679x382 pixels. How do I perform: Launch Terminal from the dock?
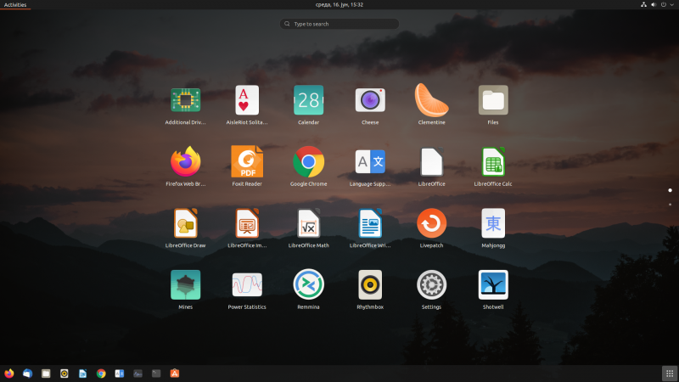pyautogui.click(x=156, y=374)
